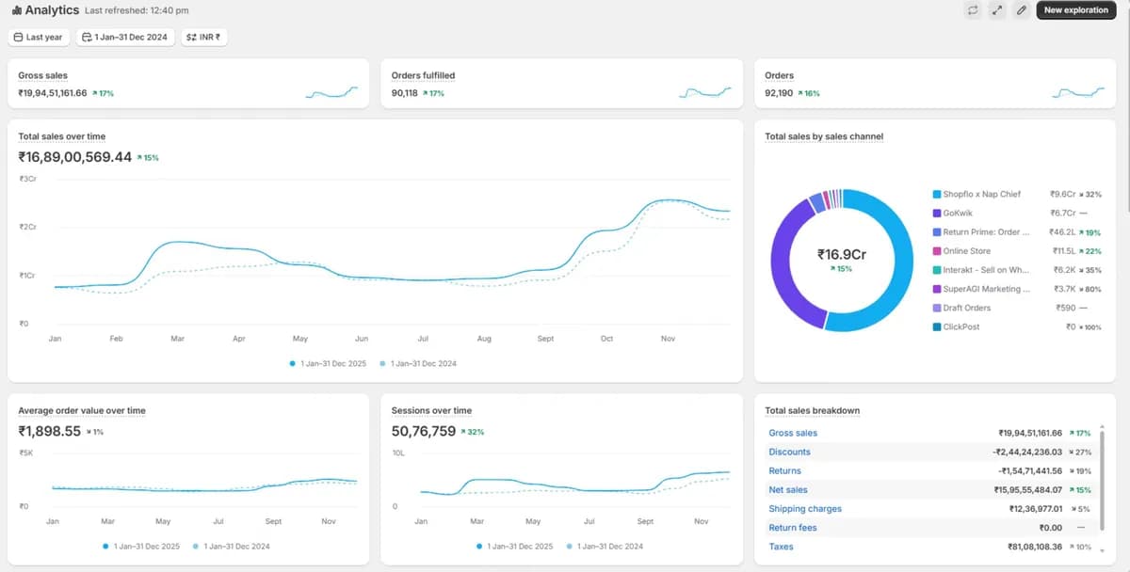Select the ₹11.5L Online Store value
The height and width of the screenshot is (572, 1130).
[x=1065, y=251]
